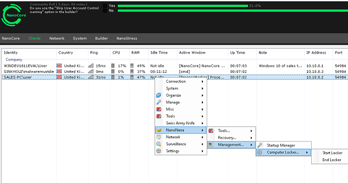Click the UK flag in SALES-PC\user row

[x=59, y=77]
